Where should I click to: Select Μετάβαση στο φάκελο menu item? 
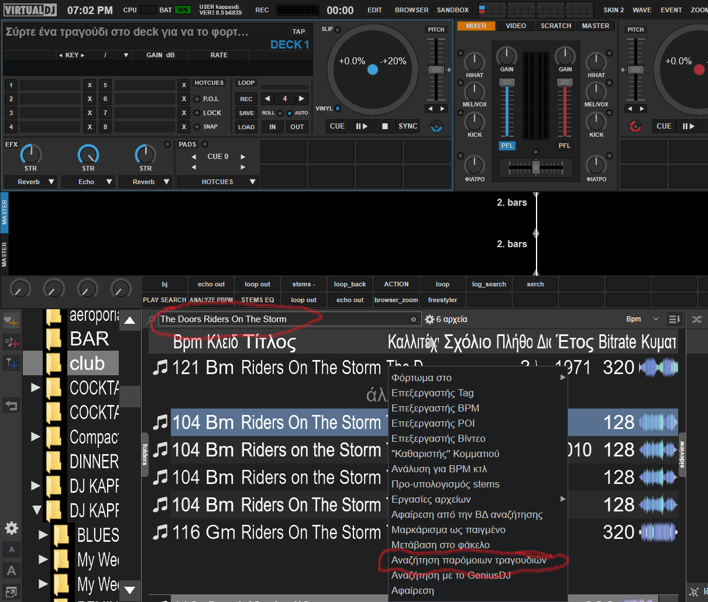[478, 545]
